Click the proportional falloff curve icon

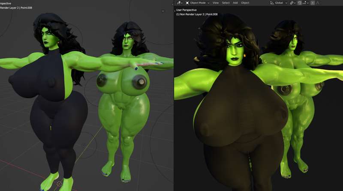tap(317, 3)
